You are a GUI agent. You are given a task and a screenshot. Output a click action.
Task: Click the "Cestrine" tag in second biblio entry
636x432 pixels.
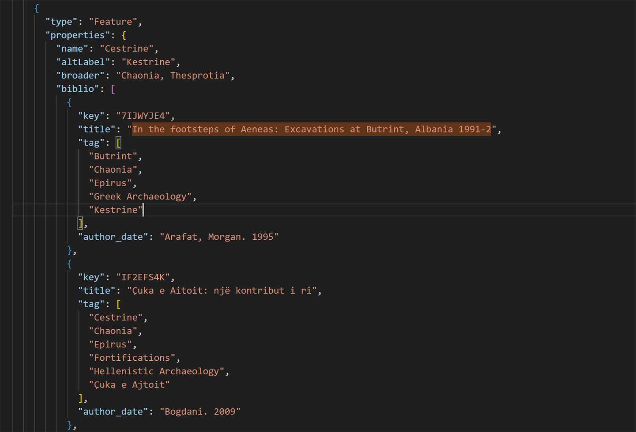tap(116, 317)
